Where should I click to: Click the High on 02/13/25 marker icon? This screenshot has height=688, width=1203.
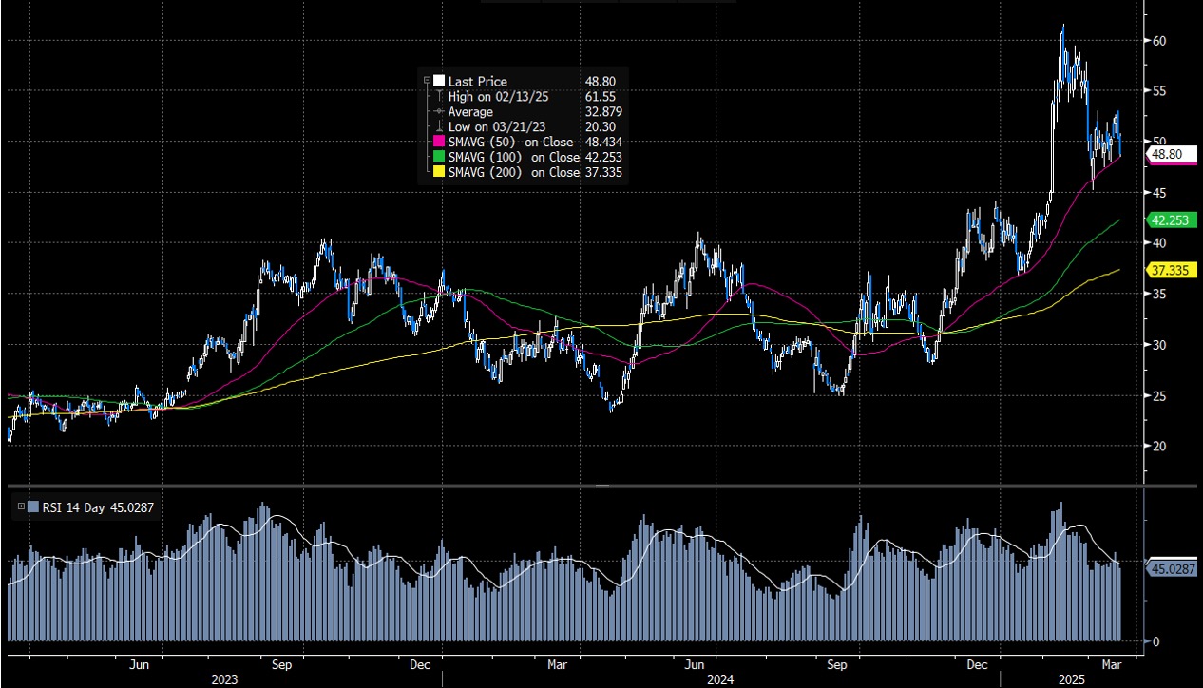439,96
